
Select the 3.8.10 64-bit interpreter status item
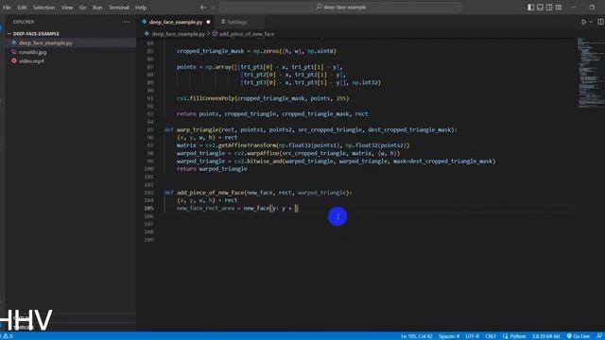coord(546,336)
